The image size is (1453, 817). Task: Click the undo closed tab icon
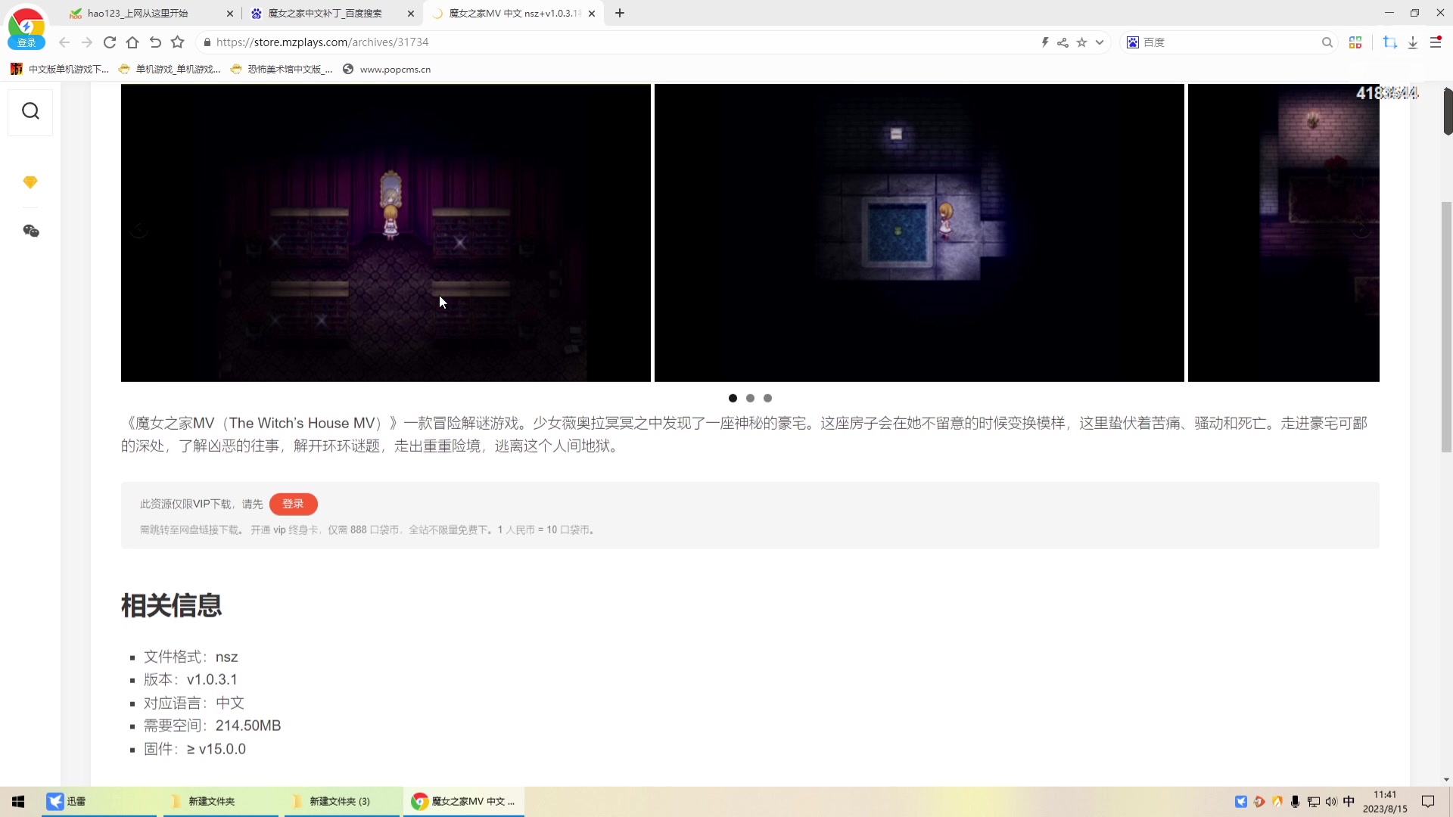pyautogui.click(x=155, y=42)
